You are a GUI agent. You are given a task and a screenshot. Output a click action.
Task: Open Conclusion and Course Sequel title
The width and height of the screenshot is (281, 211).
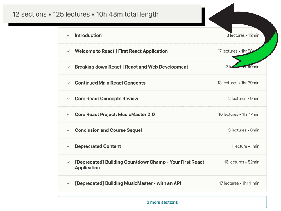108,130
